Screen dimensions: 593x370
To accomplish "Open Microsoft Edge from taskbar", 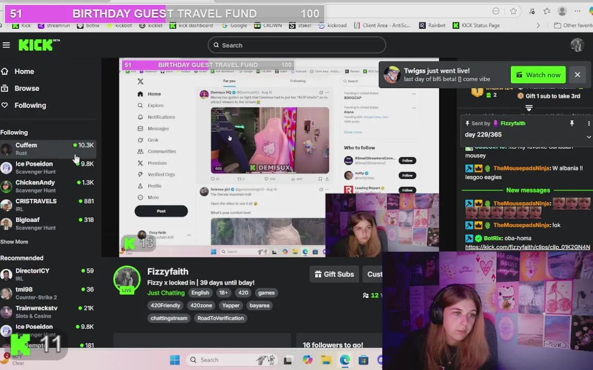I will pyautogui.click(x=344, y=360).
